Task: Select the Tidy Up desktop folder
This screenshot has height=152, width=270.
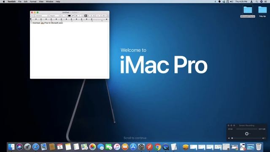Action: click(x=262, y=11)
